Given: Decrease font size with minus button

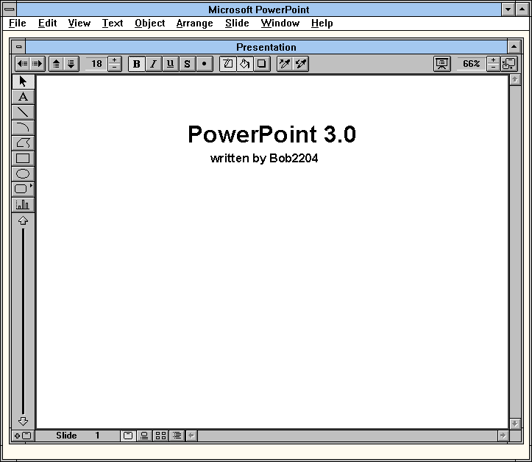Looking at the screenshot, I should (114, 67).
